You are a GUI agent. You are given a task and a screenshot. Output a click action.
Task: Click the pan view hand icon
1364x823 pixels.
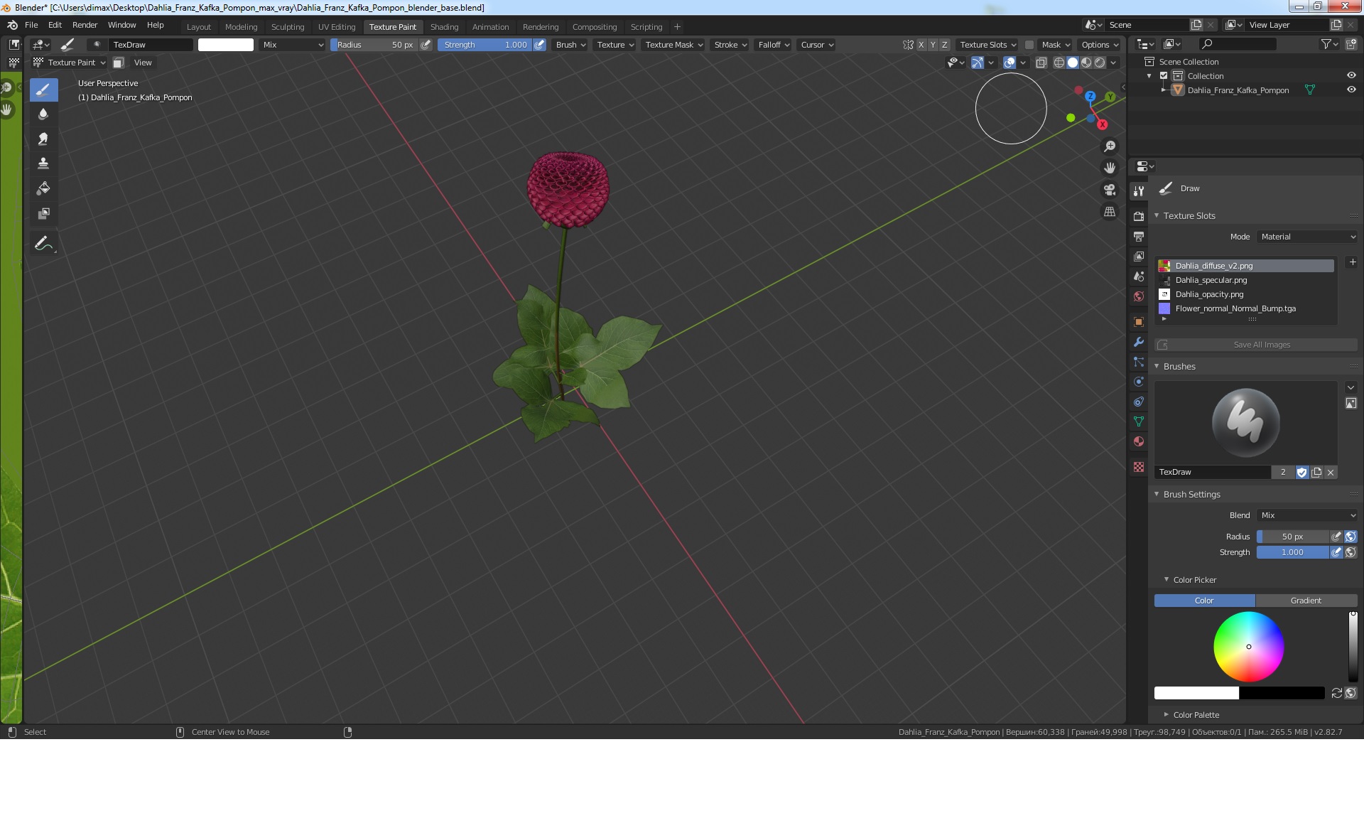click(1110, 168)
